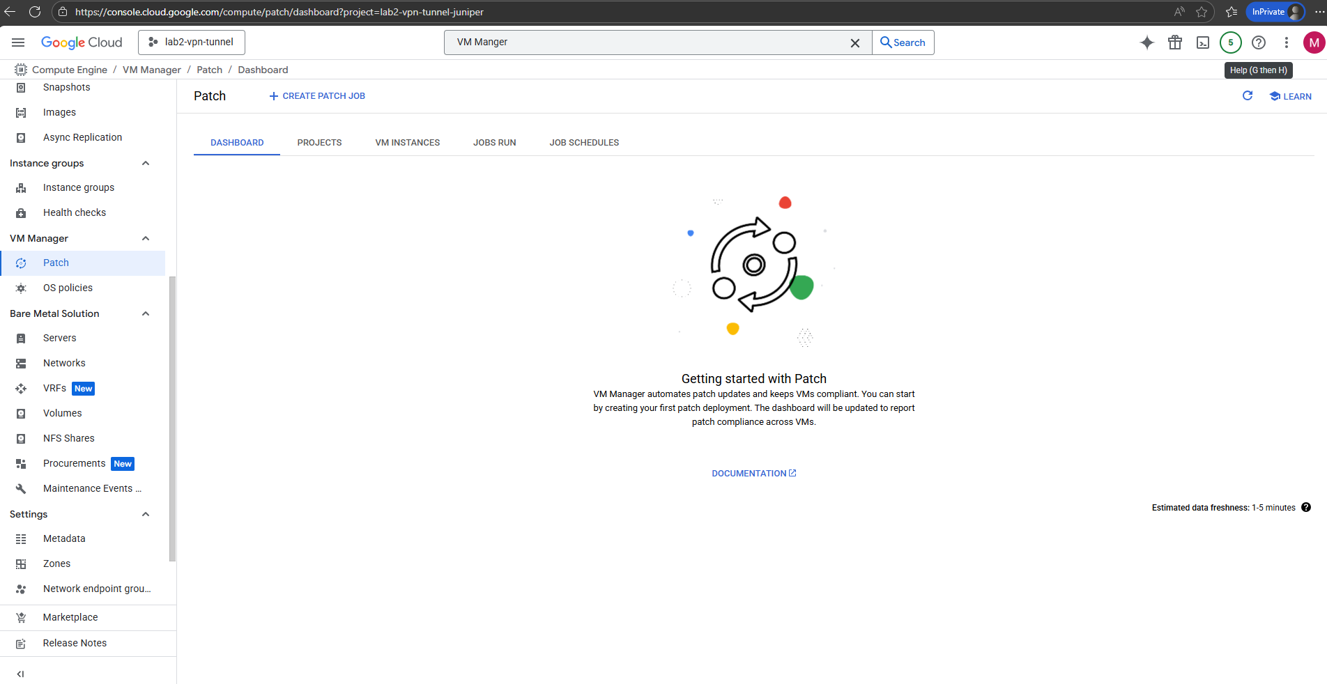The width and height of the screenshot is (1327, 684).
Task: Collapse the Settings section
Action: pos(146,514)
